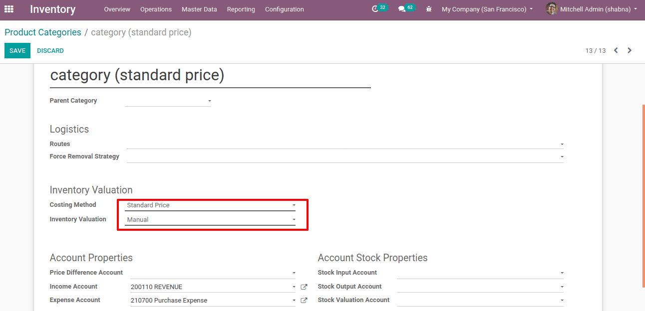Open the Operations menu
645x311 pixels.
pos(156,9)
